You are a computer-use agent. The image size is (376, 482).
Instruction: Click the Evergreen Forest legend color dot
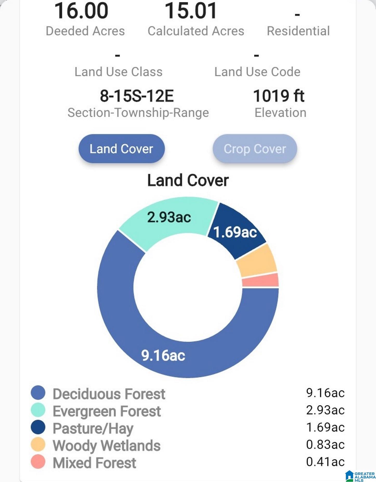pos(38,410)
